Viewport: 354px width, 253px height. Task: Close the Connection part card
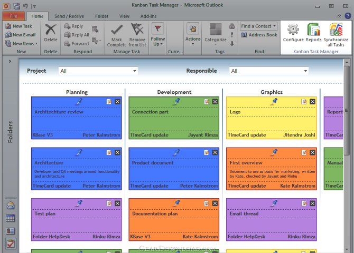215,102
